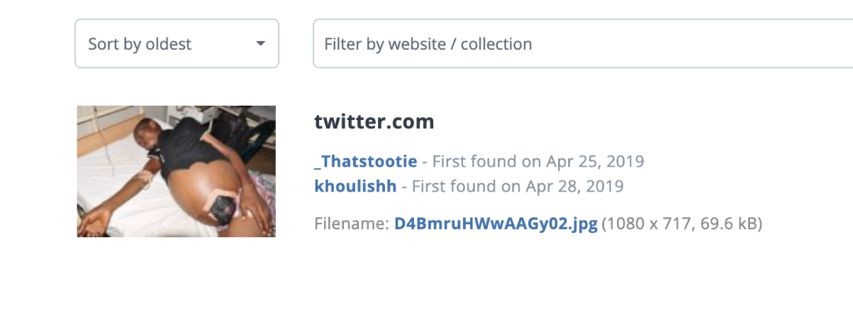
Task: Click the "Apr 25, 2019" date
Action: pos(595,161)
